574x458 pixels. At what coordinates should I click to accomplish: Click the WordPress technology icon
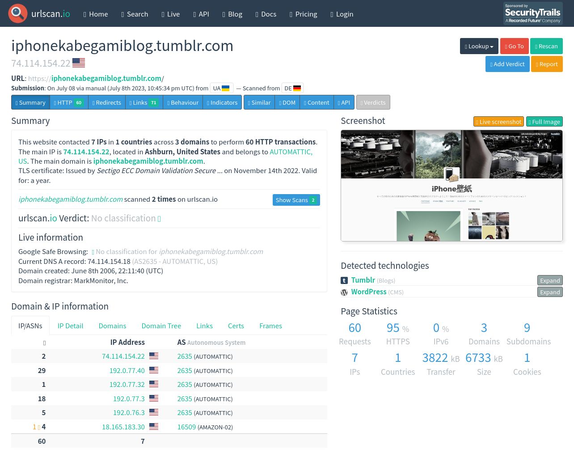(344, 292)
